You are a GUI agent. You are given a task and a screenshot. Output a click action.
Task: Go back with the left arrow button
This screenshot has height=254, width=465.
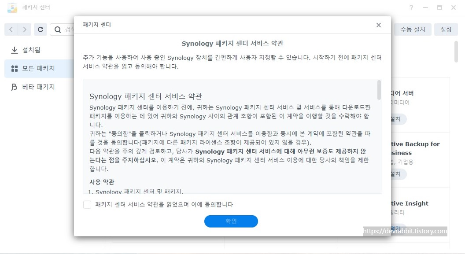[11, 29]
